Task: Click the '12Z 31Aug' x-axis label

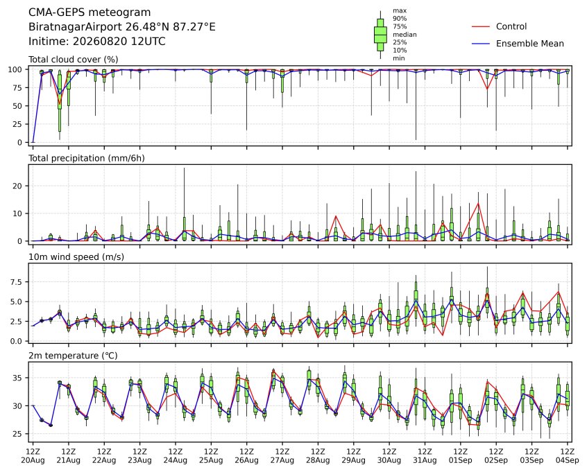Action: point(425,456)
